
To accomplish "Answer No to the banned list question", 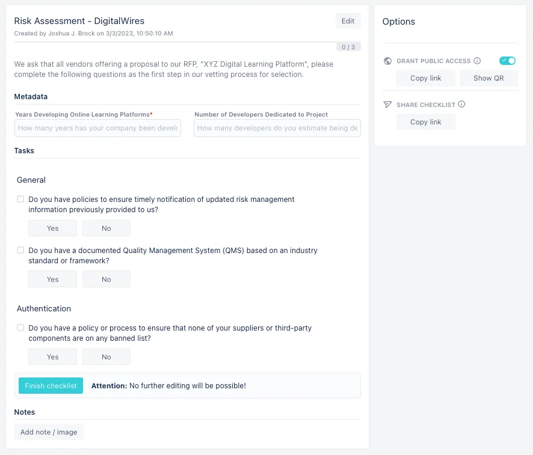I will coord(106,356).
